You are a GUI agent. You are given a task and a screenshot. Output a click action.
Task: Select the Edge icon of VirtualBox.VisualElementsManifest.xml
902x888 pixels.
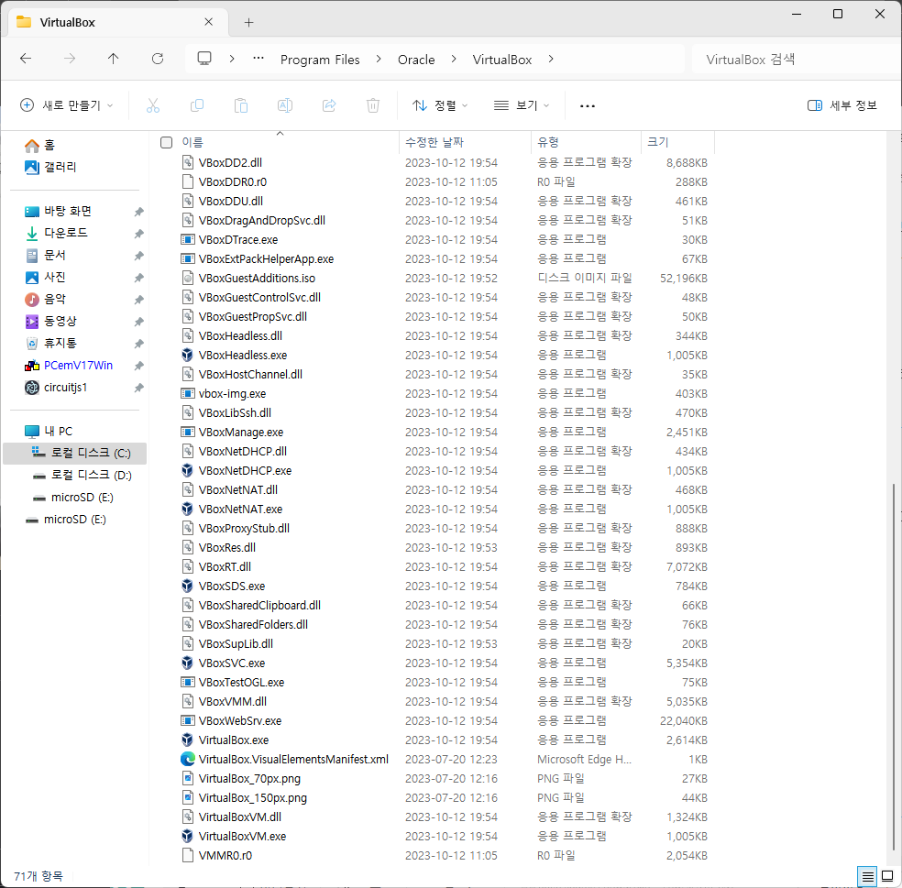[x=187, y=759]
